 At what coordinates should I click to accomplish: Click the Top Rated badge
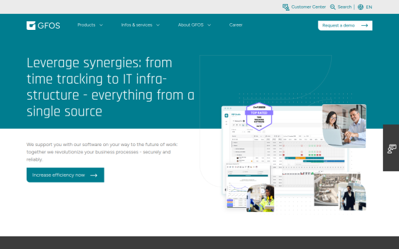click(x=259, y=116)
